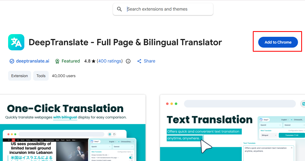
Task: Click the DeepTranslate extension logo
Action: pos(16,42)
